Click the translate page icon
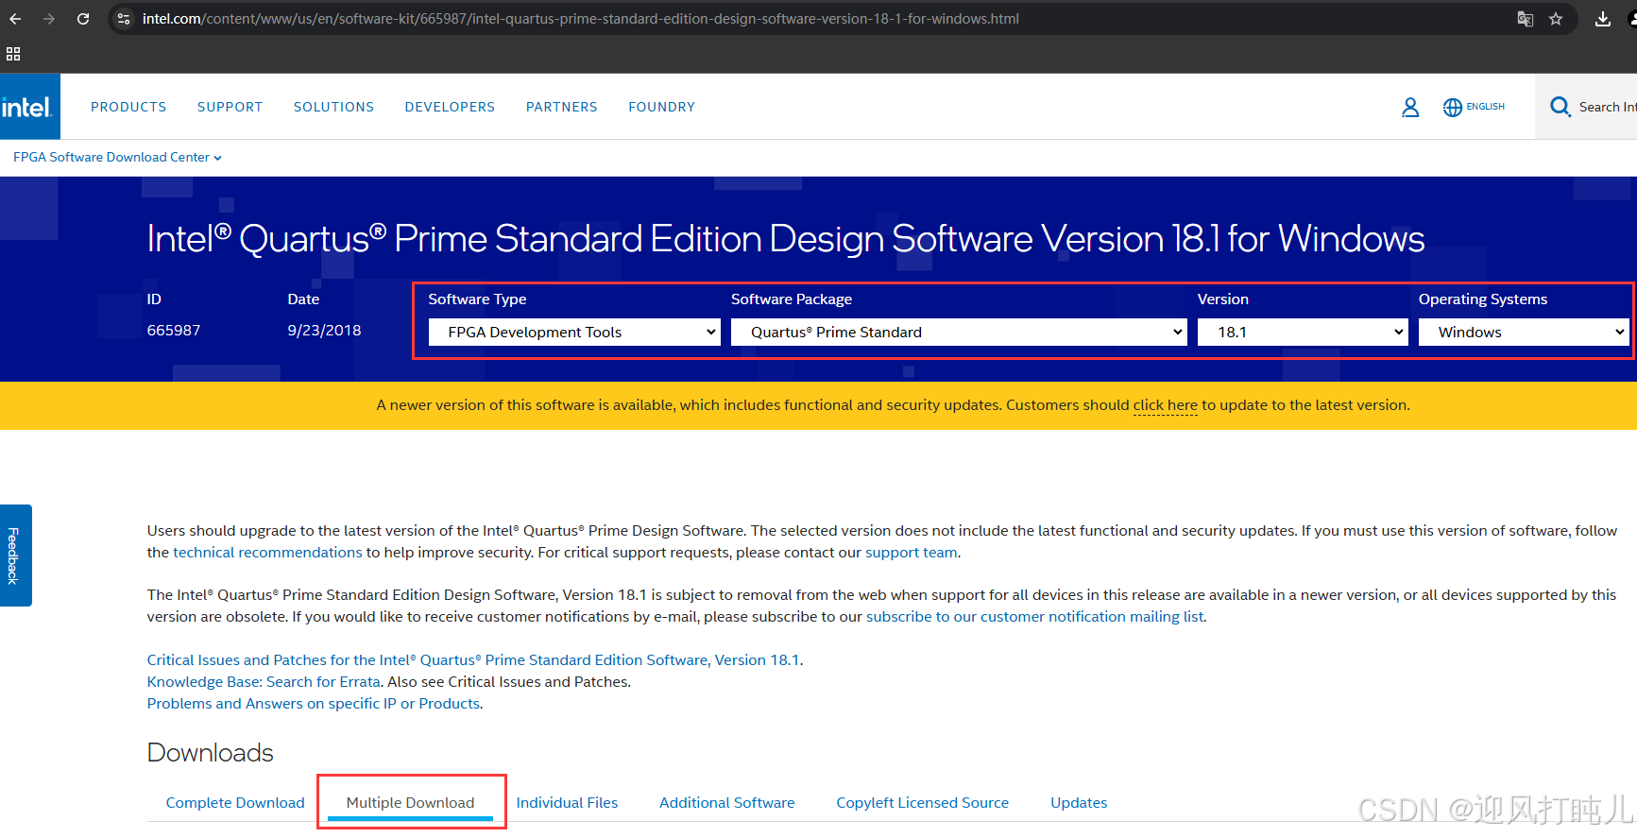Image resolution: width=1637 pixels, height=838 pixels. click(1525, 19)
